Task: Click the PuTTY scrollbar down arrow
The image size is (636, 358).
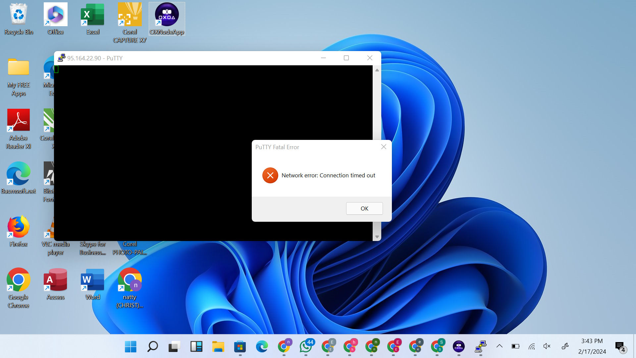Action: pyautogui.click(x=377, y=237)
